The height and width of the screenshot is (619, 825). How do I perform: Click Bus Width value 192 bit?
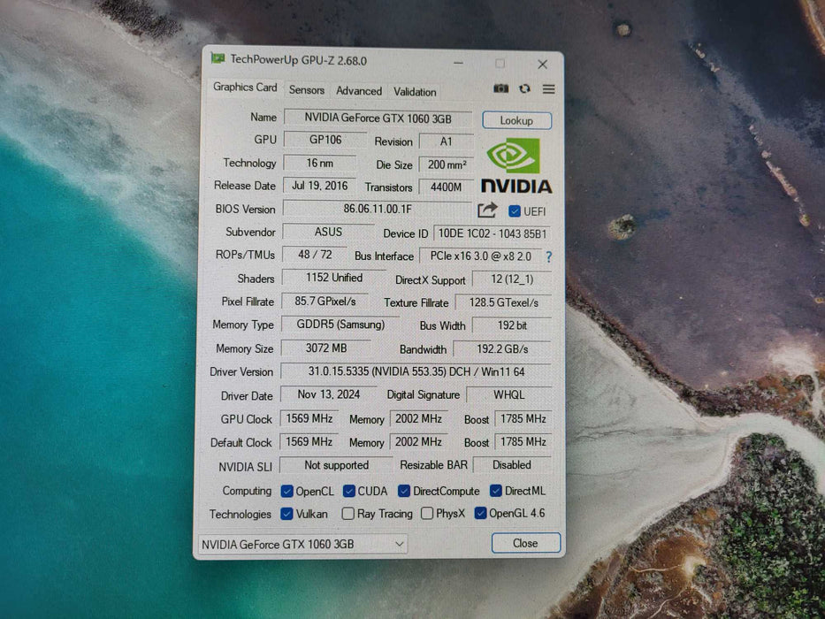click(512, 325)
